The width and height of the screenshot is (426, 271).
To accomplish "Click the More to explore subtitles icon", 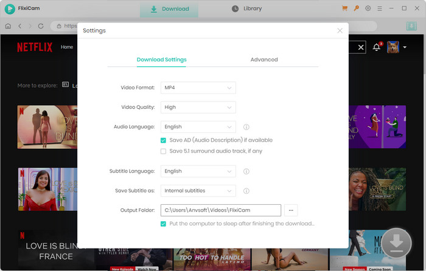I will [66, 84].
